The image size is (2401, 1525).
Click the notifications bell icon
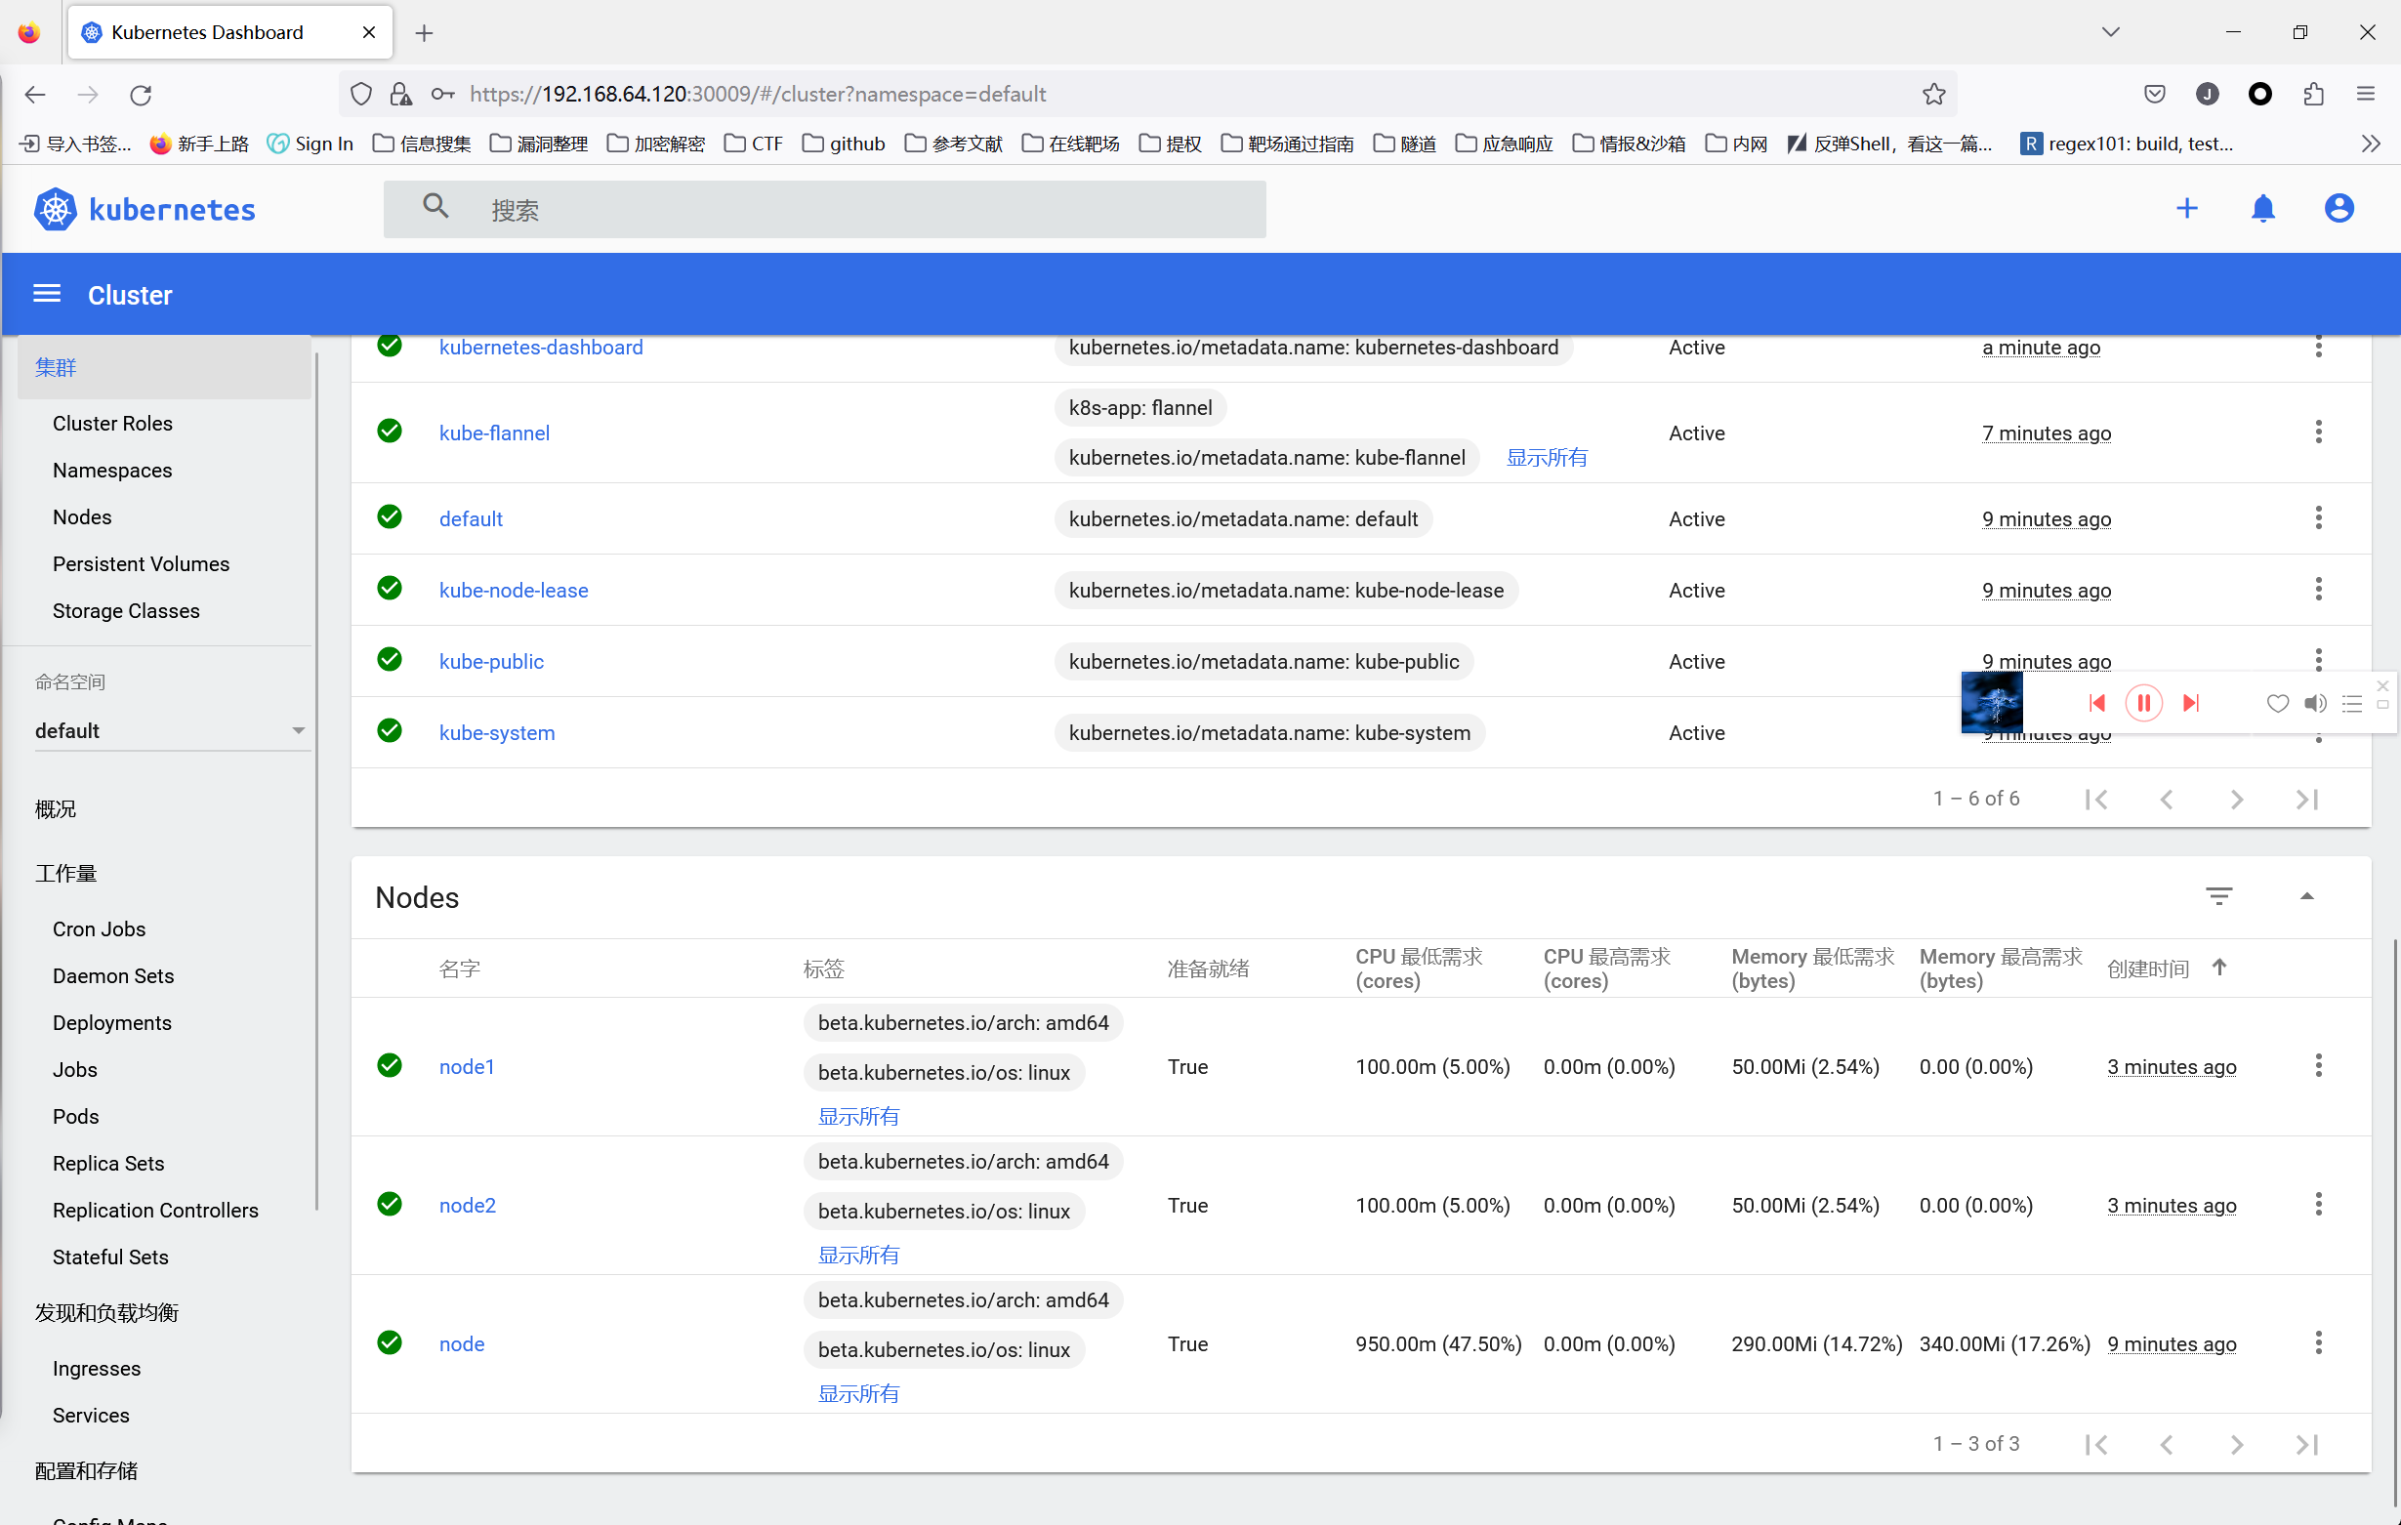coord(2262,208)
